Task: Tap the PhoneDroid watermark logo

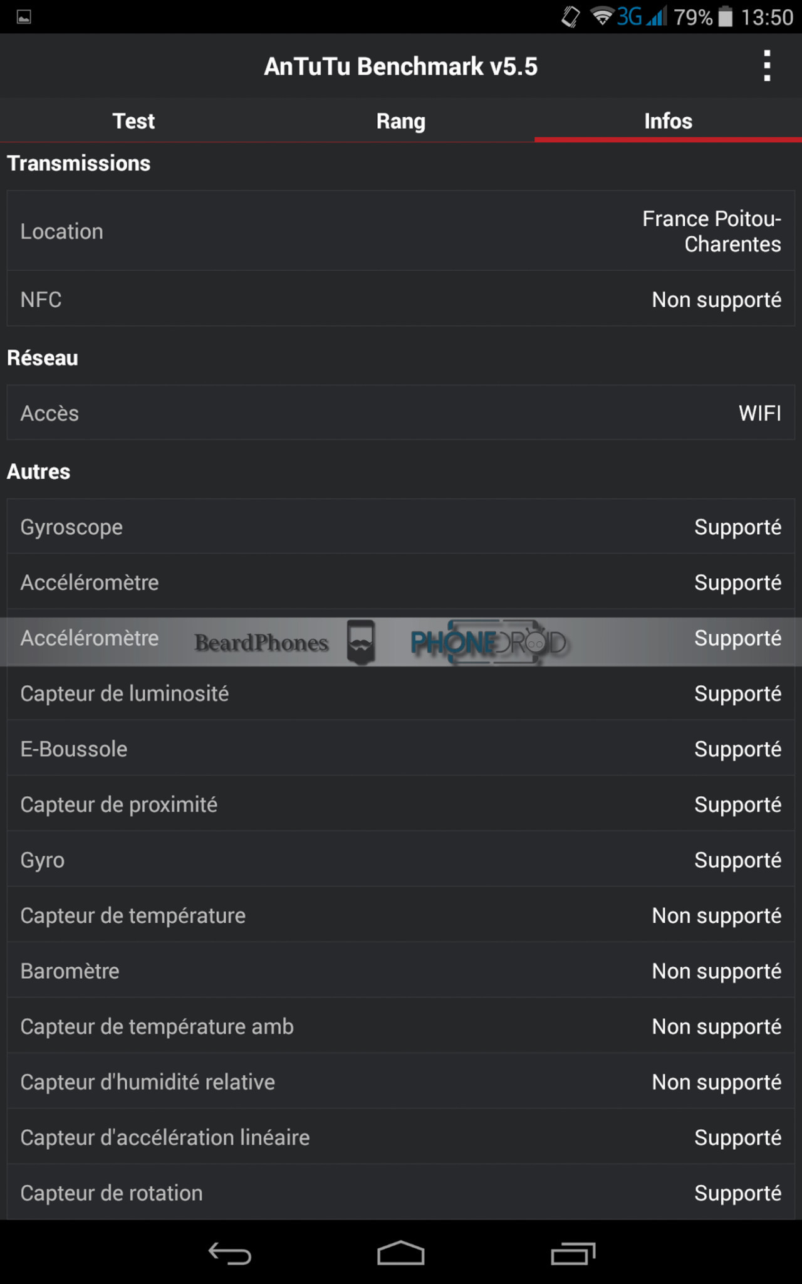Action: 489,642
